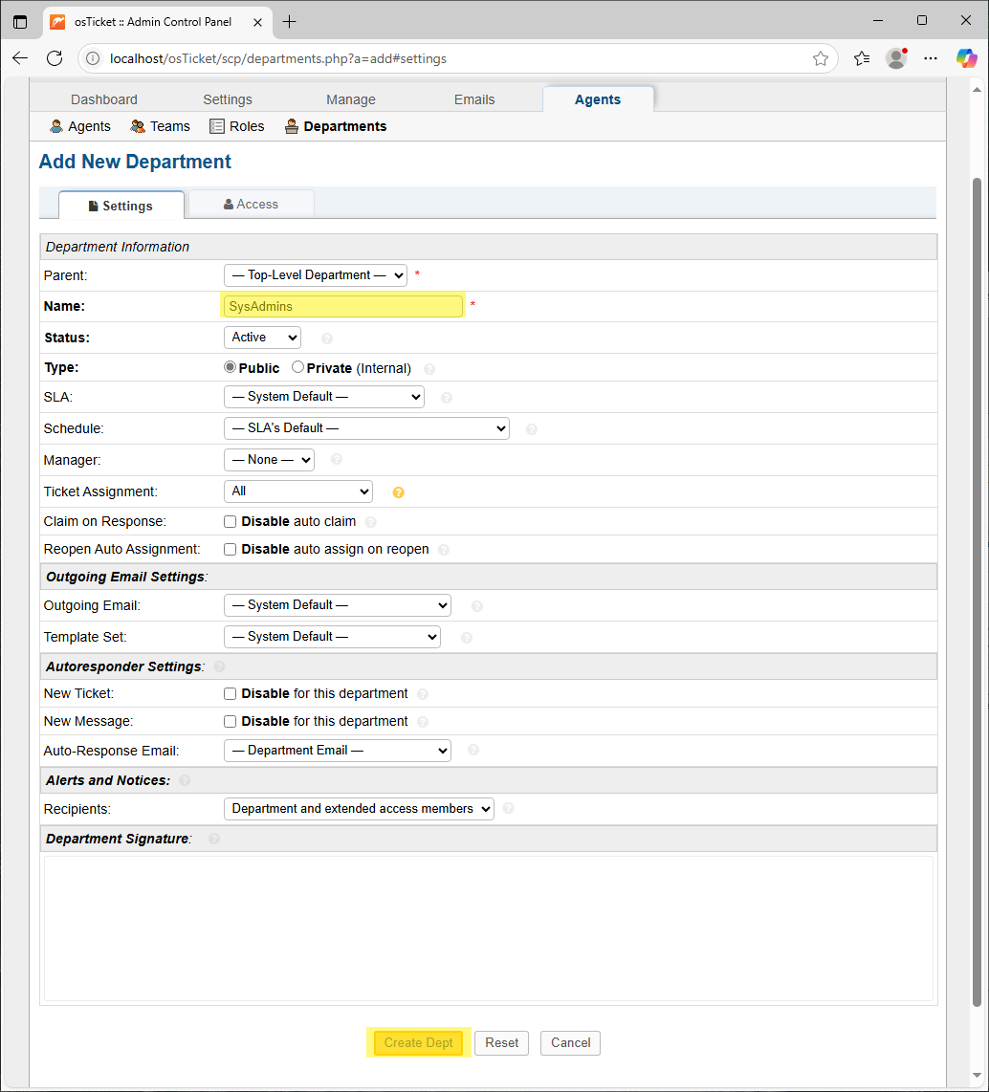Click help icon for Auto-Response Email
This screenshot has height=1092, width=989.
tap(473, 750)
